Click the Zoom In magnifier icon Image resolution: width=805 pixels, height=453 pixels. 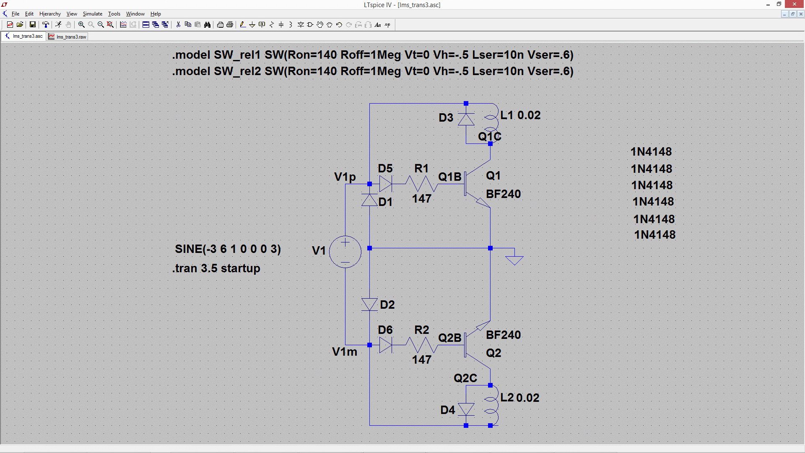coord(81,25)
